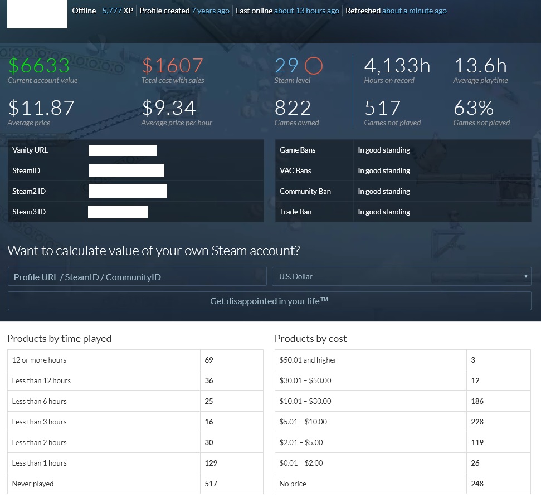Open the U.S. Dollar currency dropdown
Image resolution: width=541 pixels, height=498 pixels.
click(401, 276)
